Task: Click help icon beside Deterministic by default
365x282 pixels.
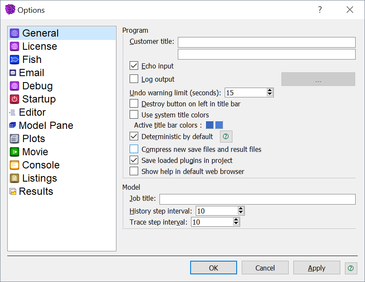Action: [226, 137]
